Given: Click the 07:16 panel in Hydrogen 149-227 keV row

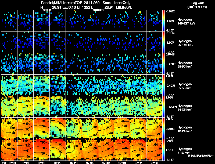Looking at the screenshot, I should [x=42, y=20].
